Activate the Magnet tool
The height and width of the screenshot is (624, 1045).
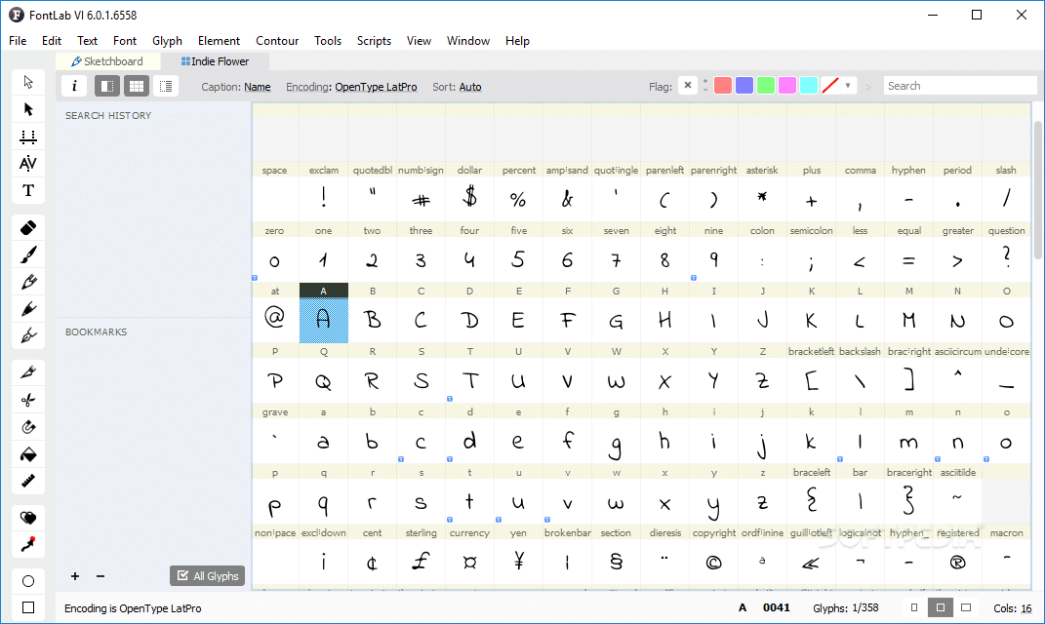pos(28,428)
